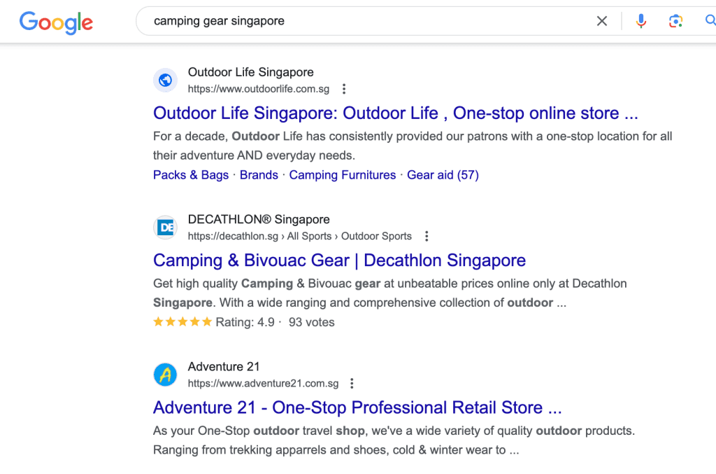
Task: Click the five-star rating stars
Action: 182,322
